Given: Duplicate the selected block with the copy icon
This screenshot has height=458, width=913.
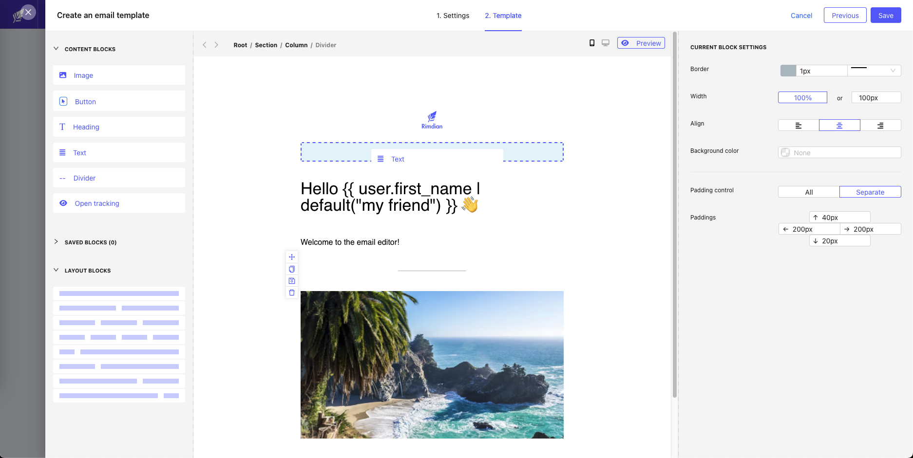Looking at the screenshot, I should click(x=291, y=269).
